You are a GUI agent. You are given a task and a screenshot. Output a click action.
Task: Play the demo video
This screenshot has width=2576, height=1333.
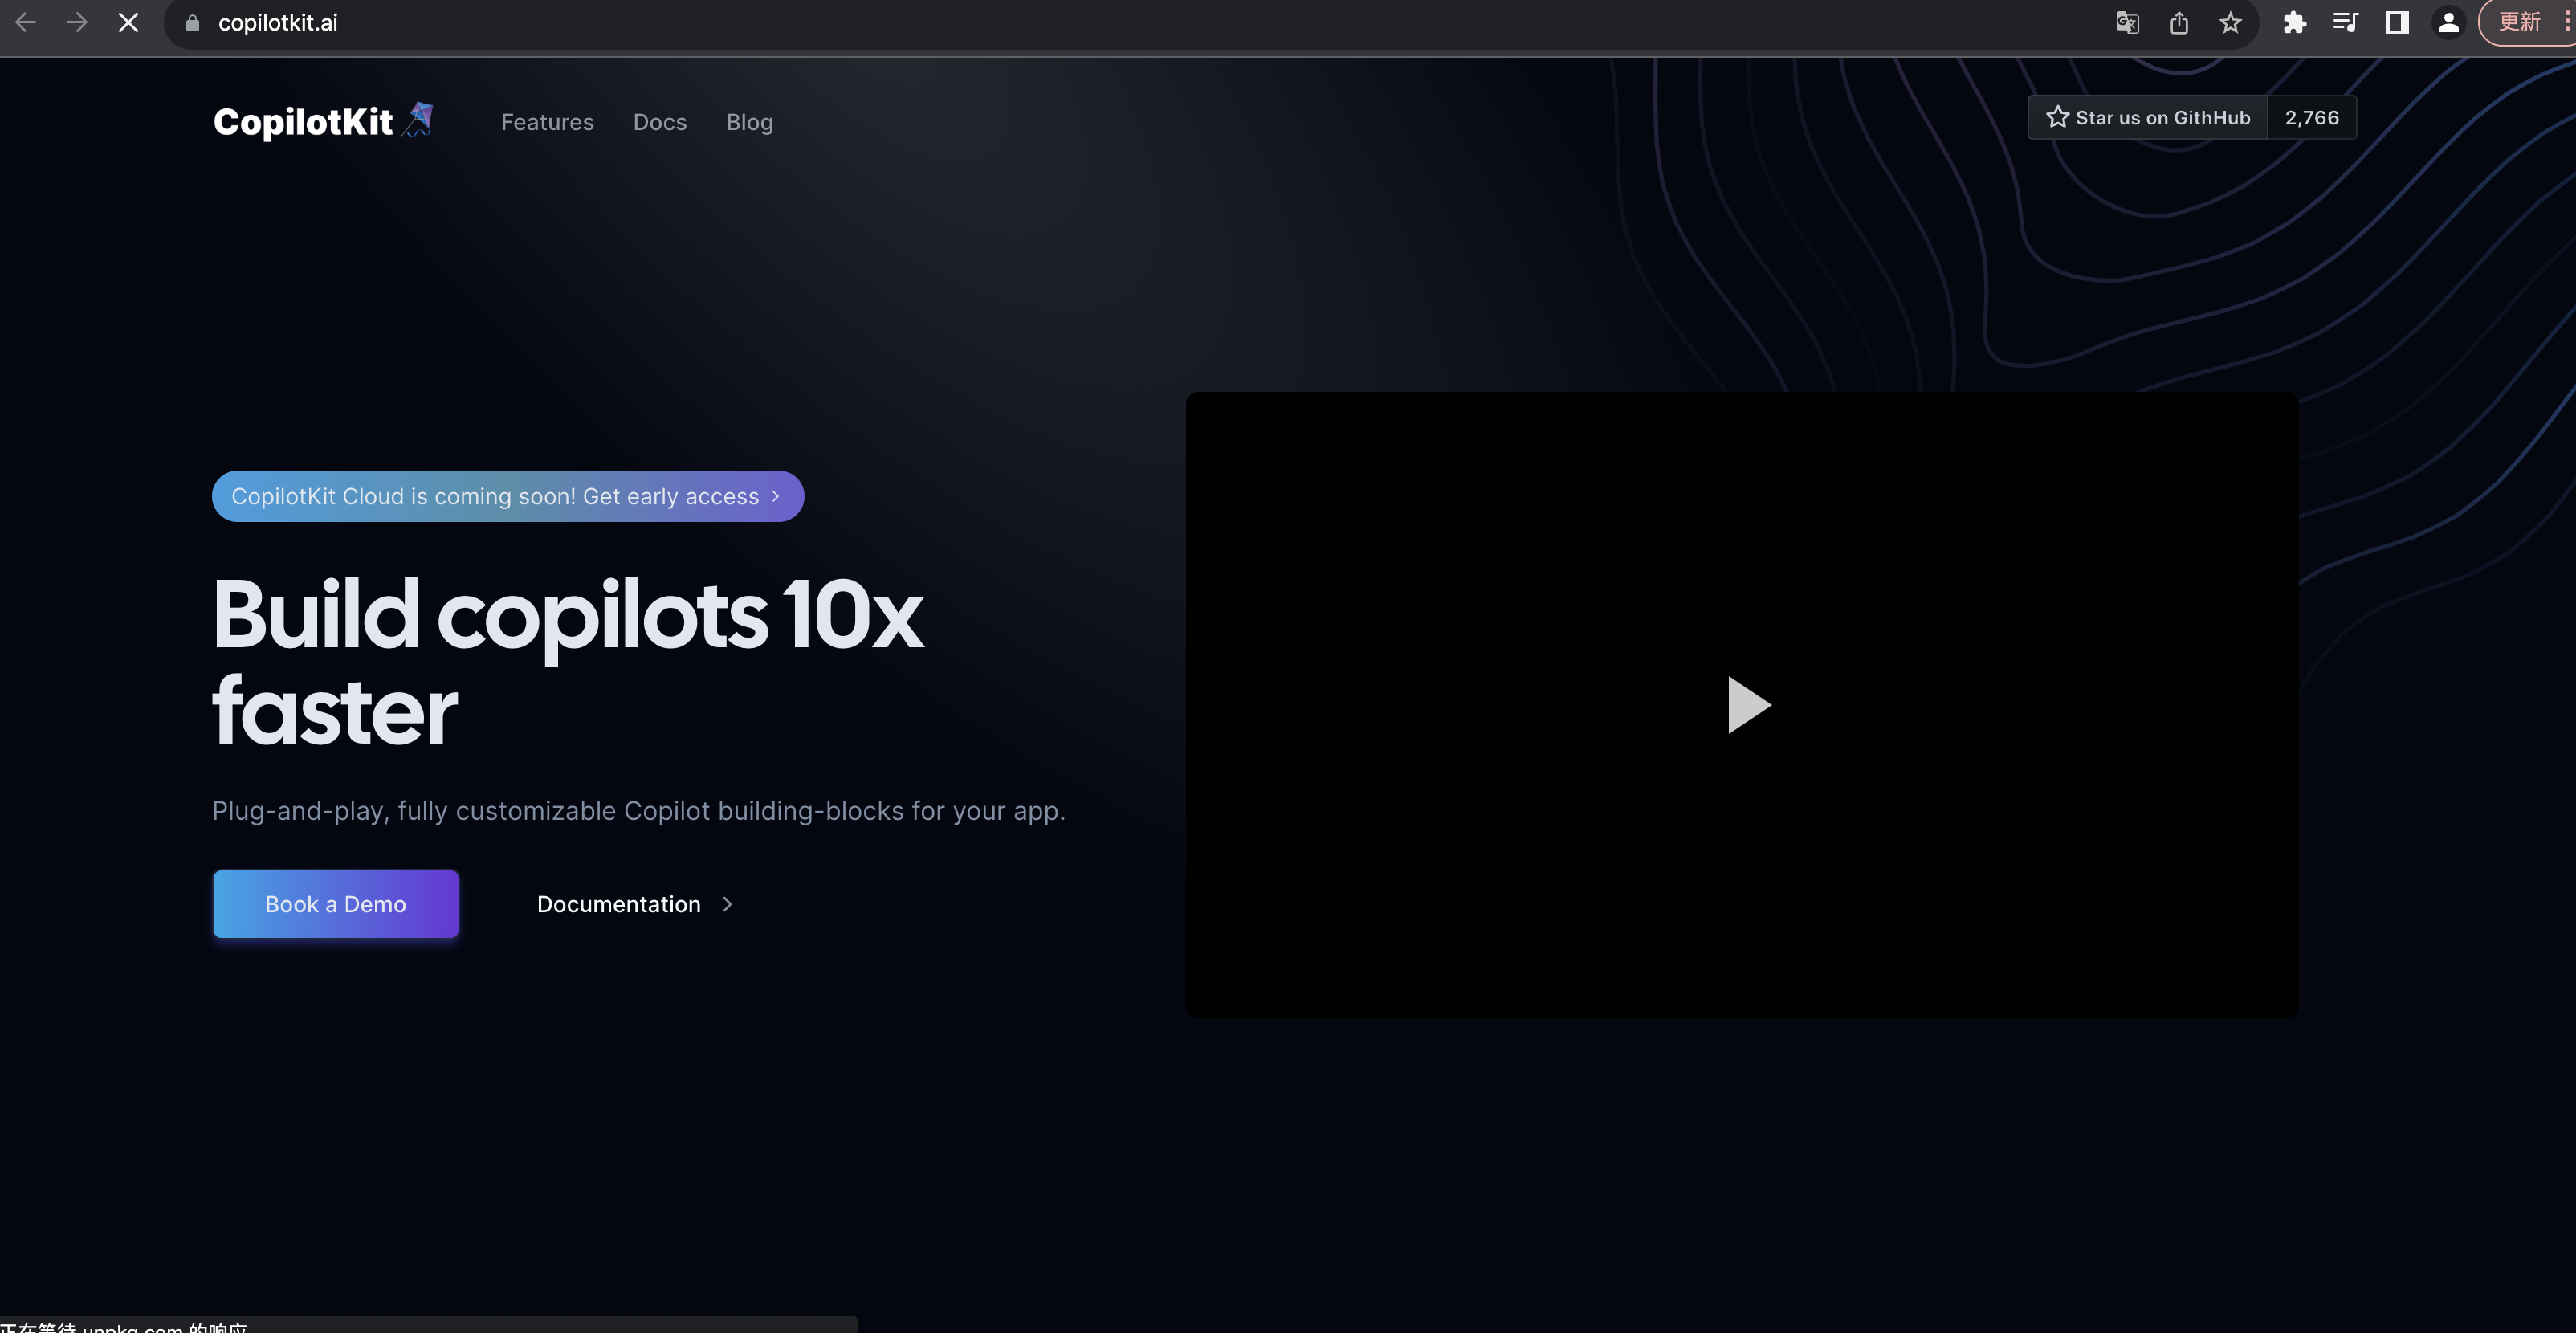point(1747,705)
